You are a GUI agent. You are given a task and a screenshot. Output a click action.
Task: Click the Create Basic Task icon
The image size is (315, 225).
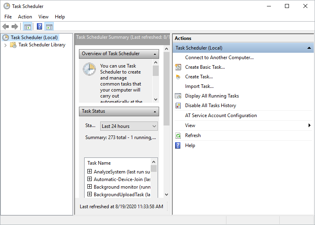point(178,67)
